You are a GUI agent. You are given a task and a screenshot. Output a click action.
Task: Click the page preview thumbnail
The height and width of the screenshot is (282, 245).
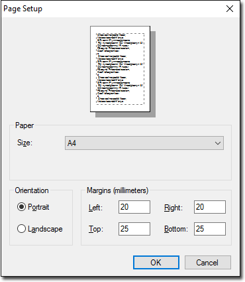point(121,69)
